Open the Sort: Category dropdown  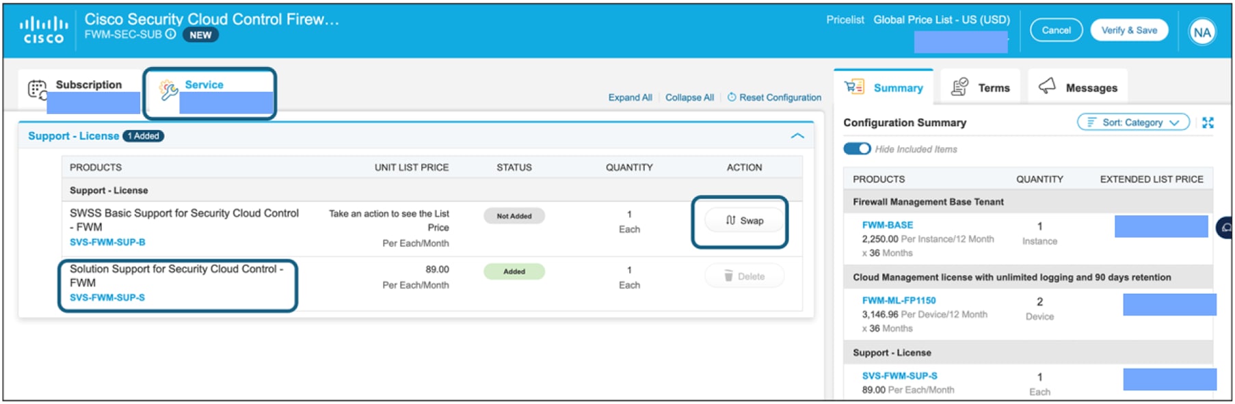pyautogui.click(x=1133, y=122)
